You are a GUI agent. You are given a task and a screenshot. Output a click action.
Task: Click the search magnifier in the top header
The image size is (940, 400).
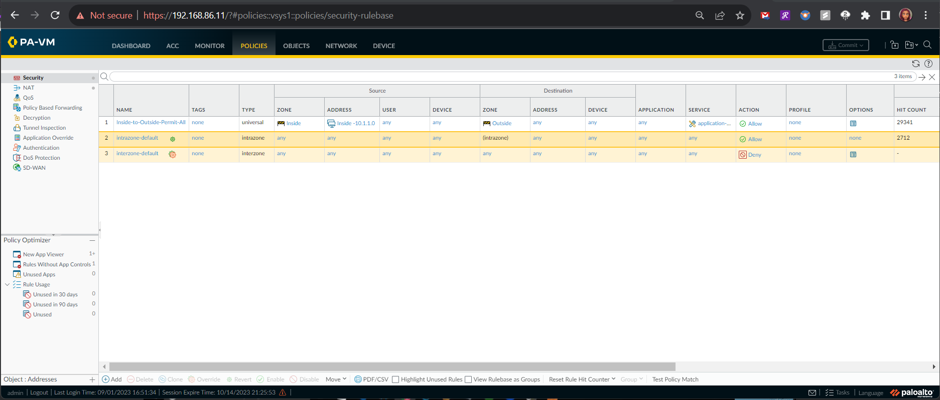[927, 45]
